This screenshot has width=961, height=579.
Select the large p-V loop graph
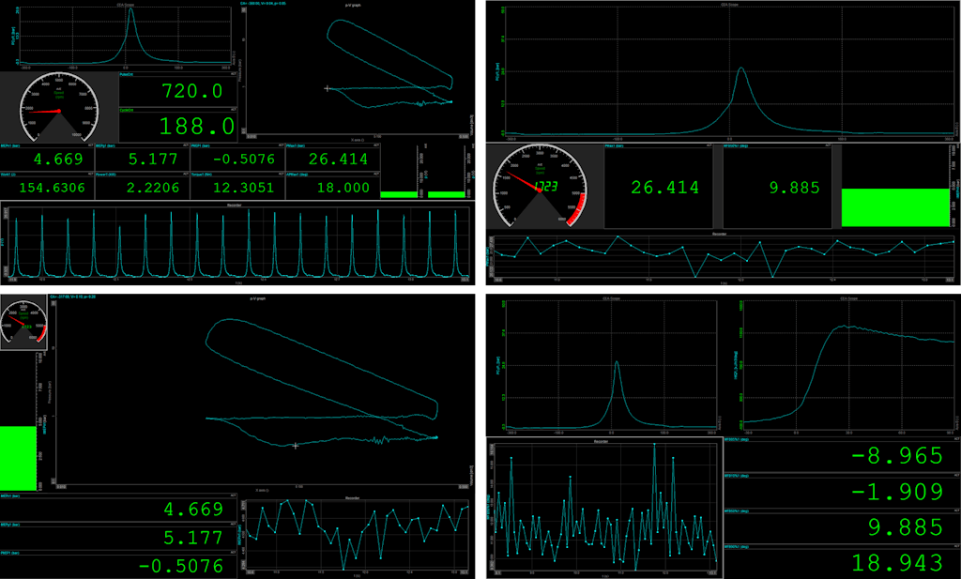click(x=262, y=393)
